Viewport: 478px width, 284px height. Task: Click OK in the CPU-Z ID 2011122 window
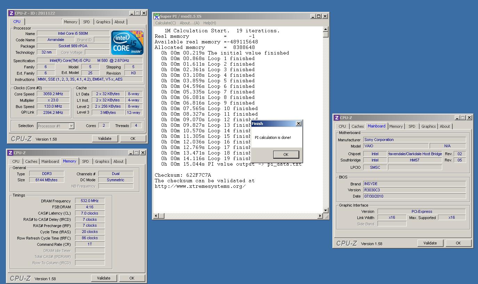(133, 139)
